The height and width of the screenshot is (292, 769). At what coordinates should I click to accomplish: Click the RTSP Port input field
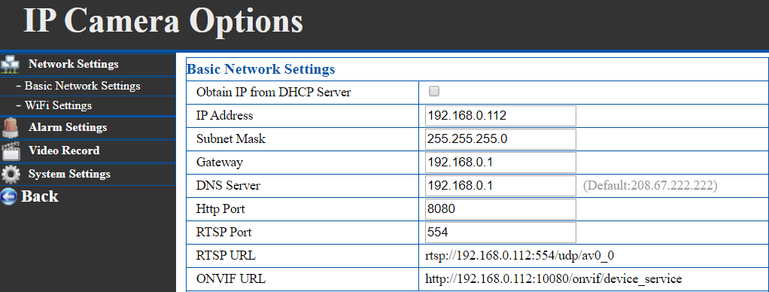click(x=500, y=232)
